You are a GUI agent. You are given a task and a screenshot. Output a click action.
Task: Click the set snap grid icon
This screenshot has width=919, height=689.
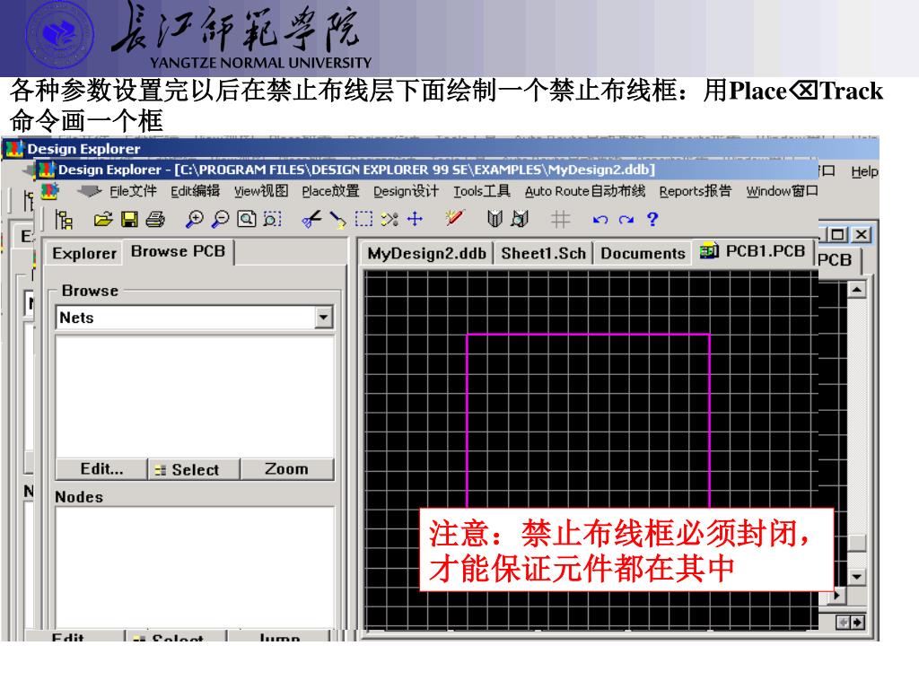(560, 220)
